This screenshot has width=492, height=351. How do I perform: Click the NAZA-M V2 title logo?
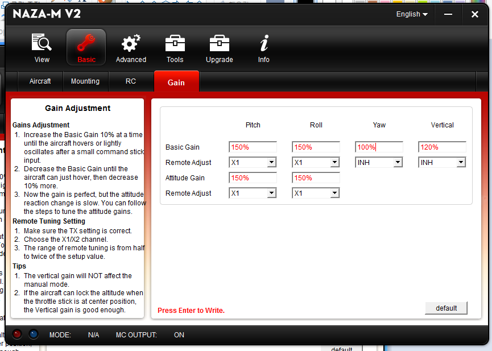[x=47, y=14]
